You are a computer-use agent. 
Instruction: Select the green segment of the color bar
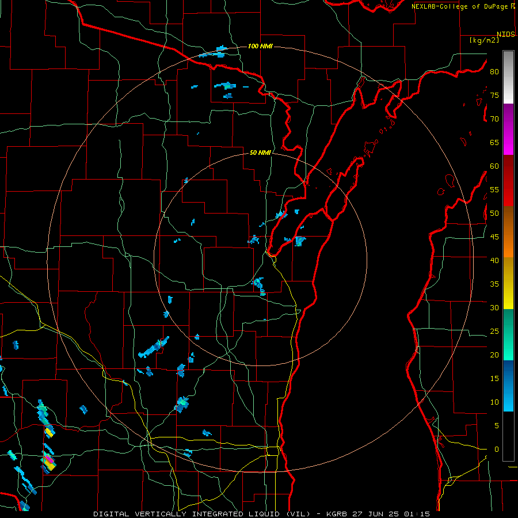pyautogui.click(x=508, y=334)
